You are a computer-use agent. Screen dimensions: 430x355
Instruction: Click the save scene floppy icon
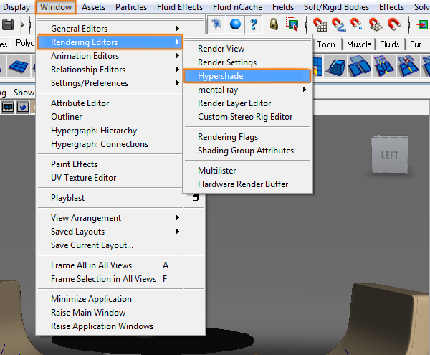[8, 24]
